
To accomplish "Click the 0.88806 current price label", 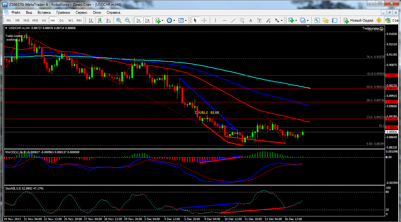I will pos(392,132).
